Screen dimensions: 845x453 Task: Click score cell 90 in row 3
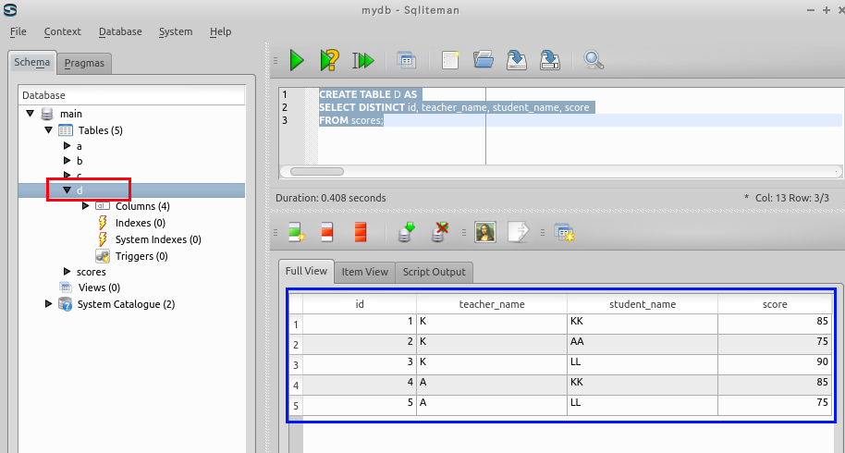pyautogui.click(x=775, y=362)
